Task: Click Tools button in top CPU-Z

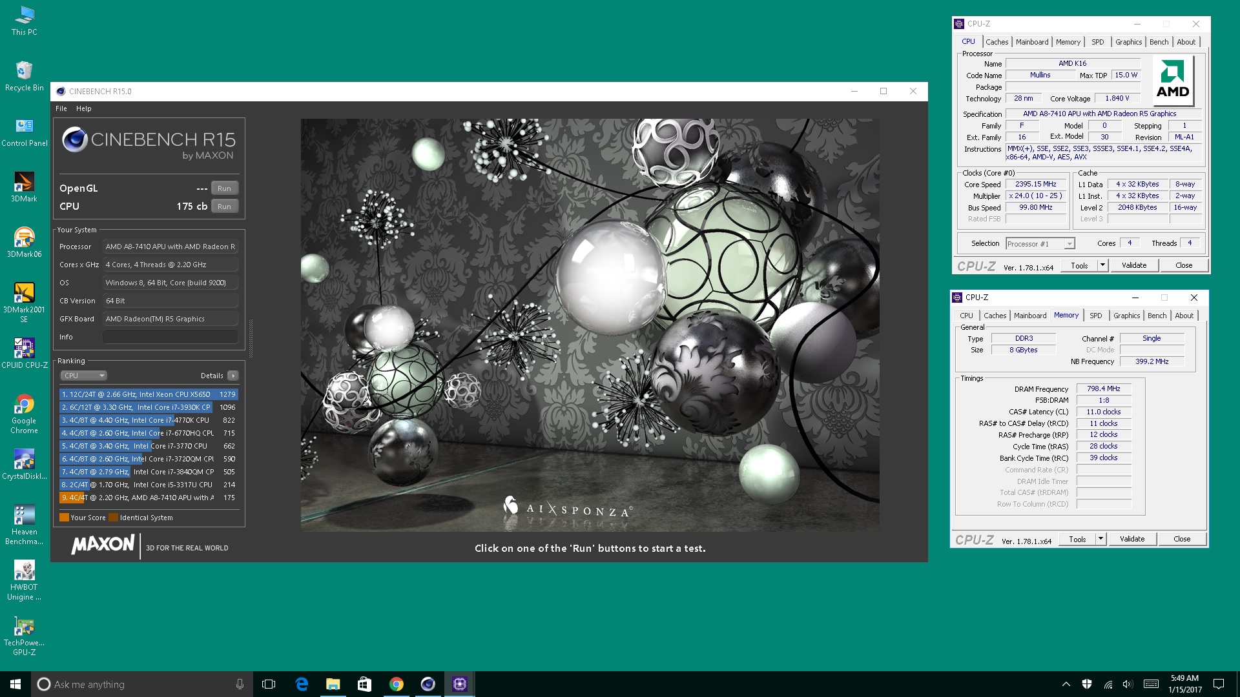Action: click(1079, 265)
